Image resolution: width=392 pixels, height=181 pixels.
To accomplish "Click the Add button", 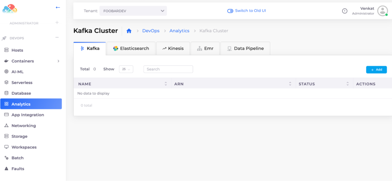I will tap(376, 70).
